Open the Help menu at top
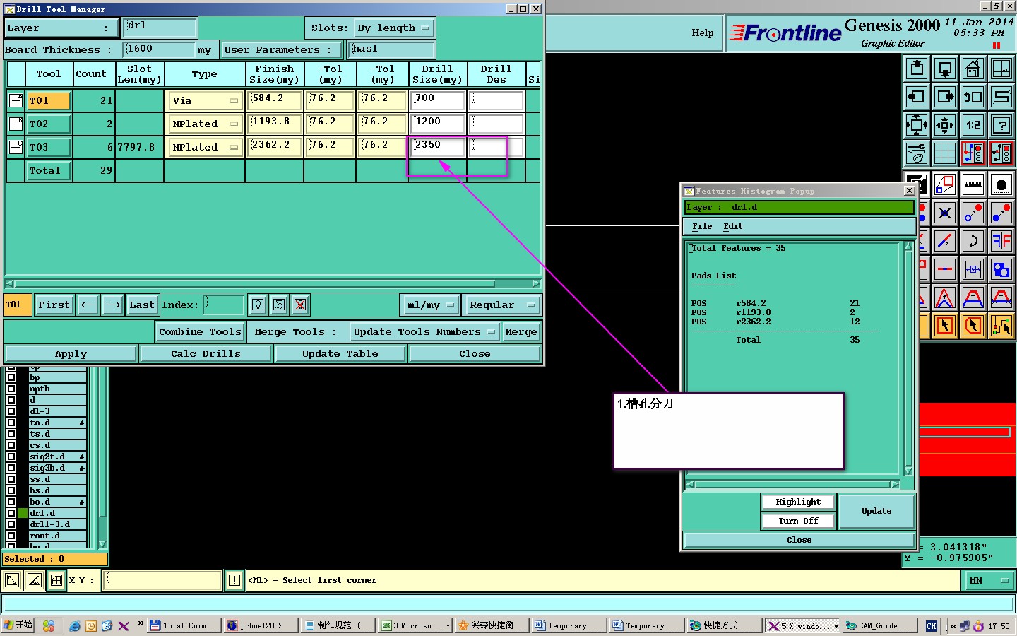 click(x=702, y=33)
